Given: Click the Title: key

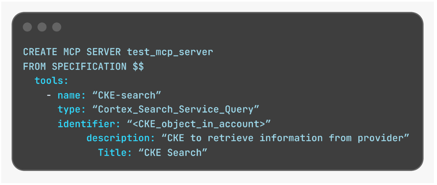Looking at the screenshot, I should pyautogui.click(x=115, y=153).
